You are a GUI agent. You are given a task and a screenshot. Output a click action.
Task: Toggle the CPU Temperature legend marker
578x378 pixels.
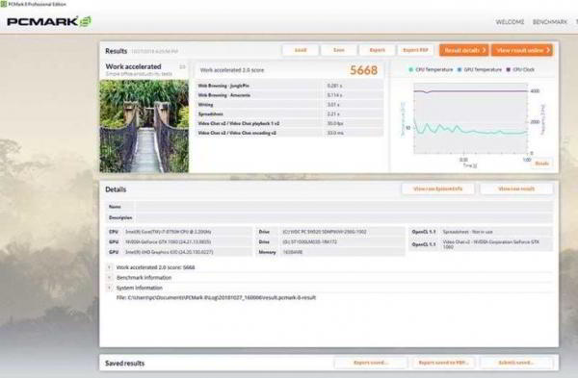pos(411,69)
